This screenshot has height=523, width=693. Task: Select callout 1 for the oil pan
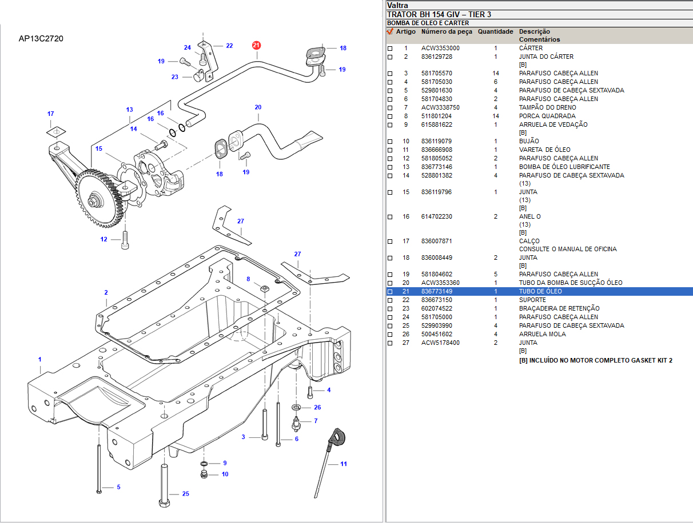pos(40,359)
